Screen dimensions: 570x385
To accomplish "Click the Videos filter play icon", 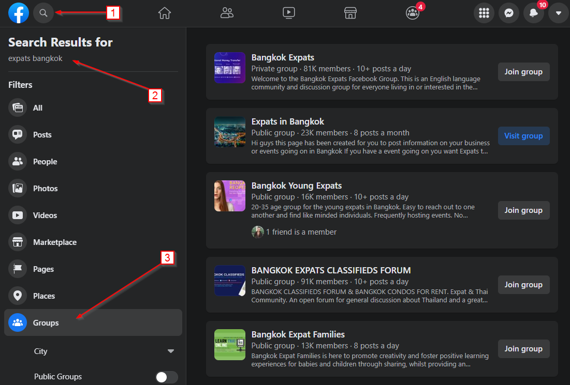I will [18, 215].
